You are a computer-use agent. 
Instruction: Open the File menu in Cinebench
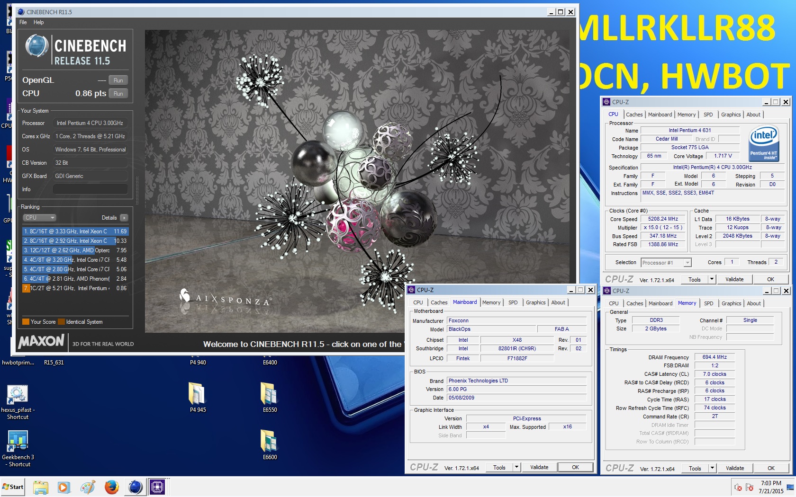23,22
